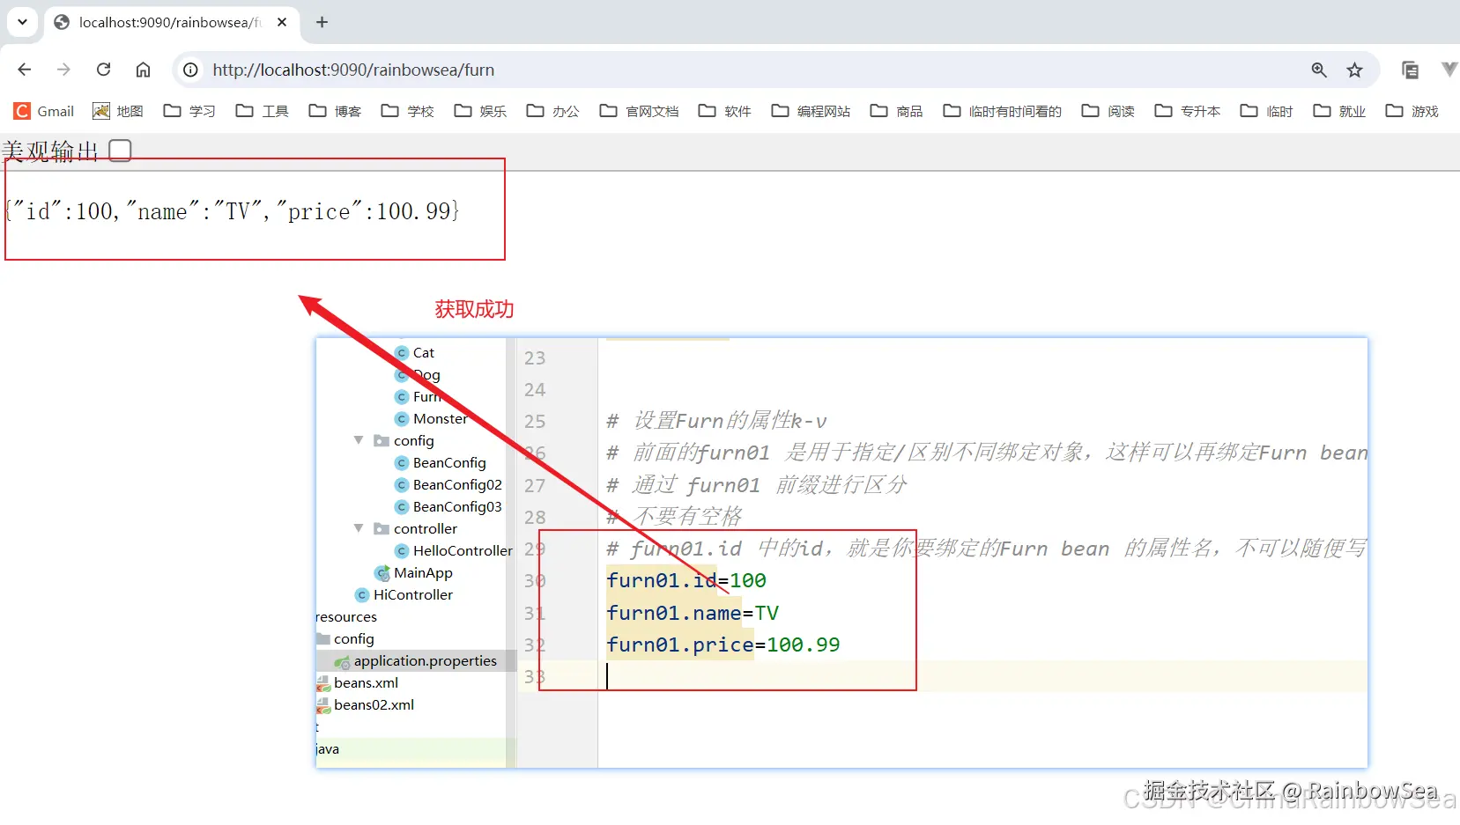Open the zoom magnifier in address bar
Screen dimensions: 1460x825
point(1319,70)
